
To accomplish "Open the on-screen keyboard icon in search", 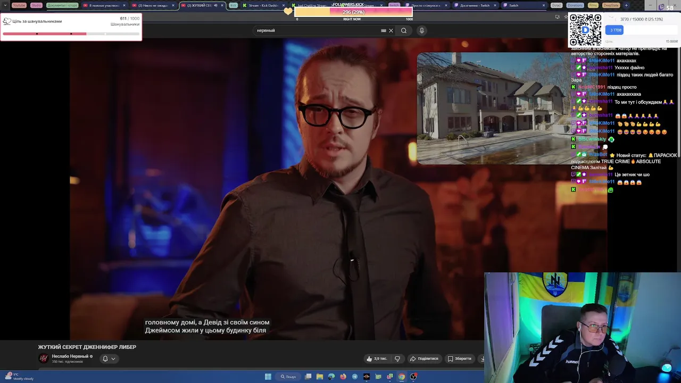I will coord(384,30).
